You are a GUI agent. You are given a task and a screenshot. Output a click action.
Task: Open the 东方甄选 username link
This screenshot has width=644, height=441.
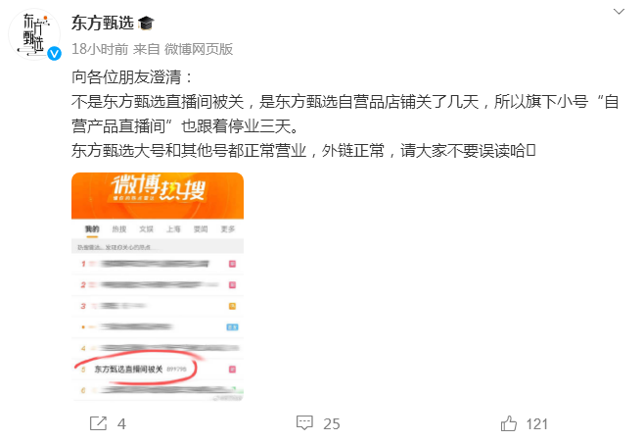coord(103,24)
